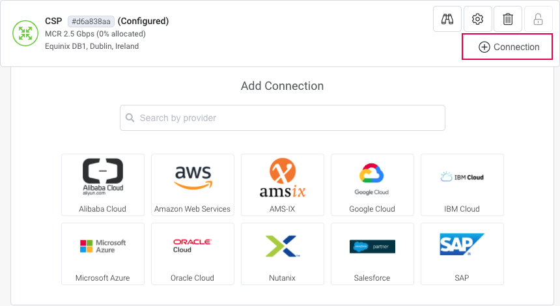Click the search magnifier icon
Image resolution: width=560 pixels, height=306 pixels.
[x=131, y=118]
